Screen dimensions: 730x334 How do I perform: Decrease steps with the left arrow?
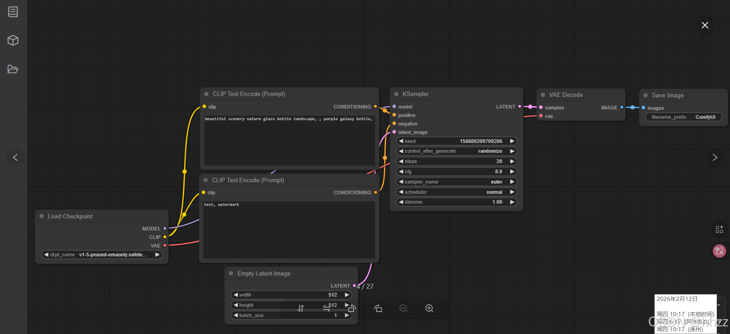(401, 161)
